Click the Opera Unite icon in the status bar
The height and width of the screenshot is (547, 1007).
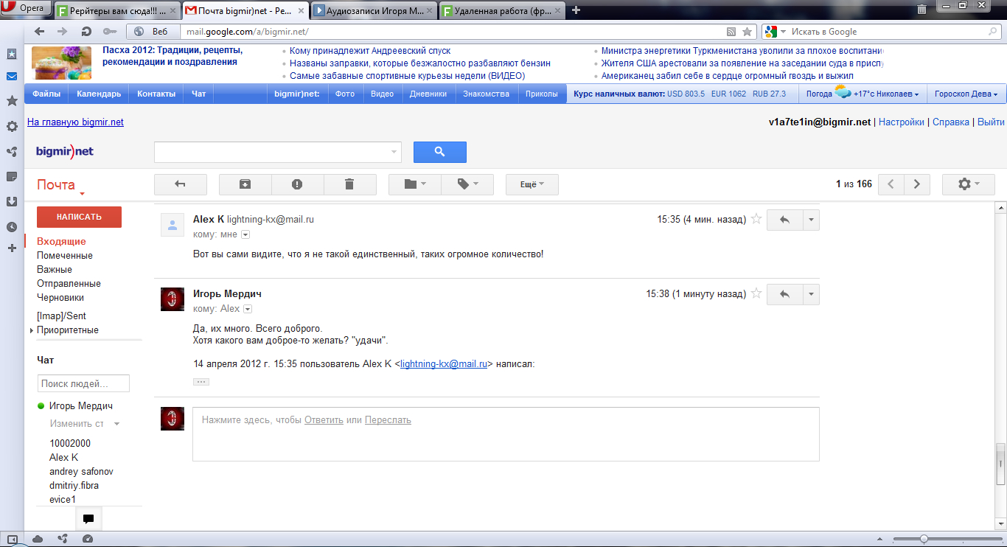tap(63, 539)
